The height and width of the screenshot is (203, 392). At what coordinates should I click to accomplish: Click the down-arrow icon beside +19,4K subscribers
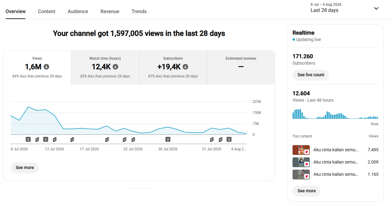(x=185, y=67)
